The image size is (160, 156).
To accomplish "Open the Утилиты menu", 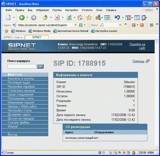I will (x=87, y=10).
